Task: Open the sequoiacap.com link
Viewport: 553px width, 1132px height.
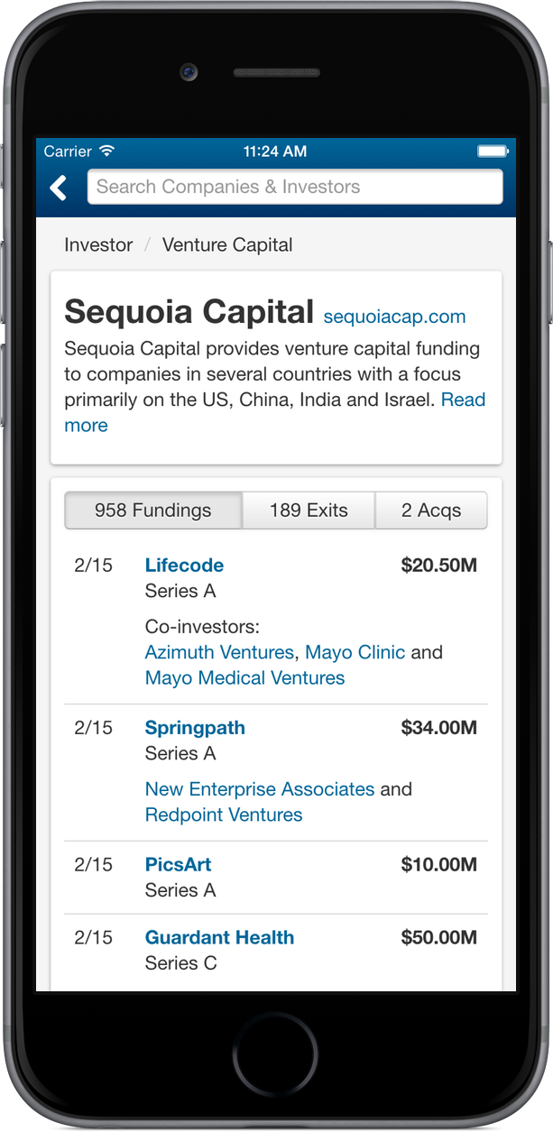Action: click(394, 317)
